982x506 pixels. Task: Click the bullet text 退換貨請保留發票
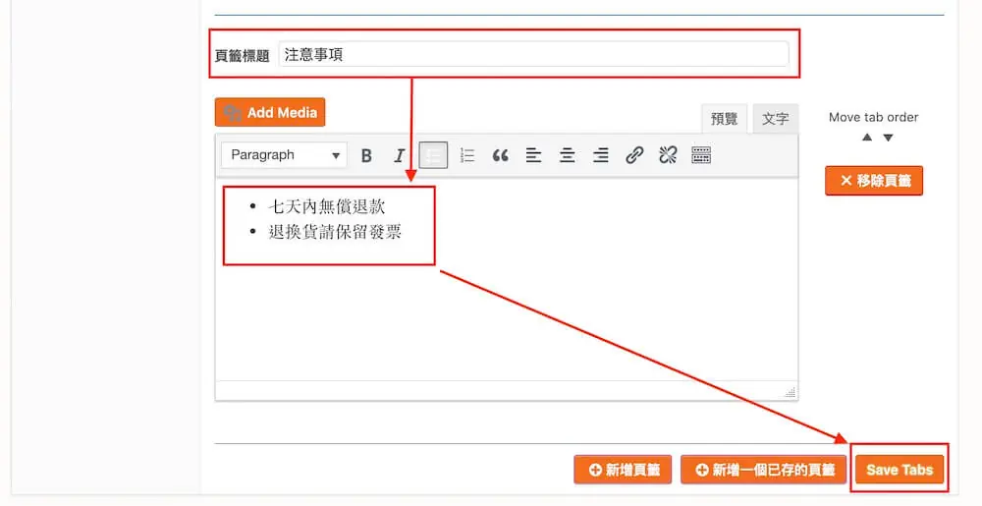(335, 232)
